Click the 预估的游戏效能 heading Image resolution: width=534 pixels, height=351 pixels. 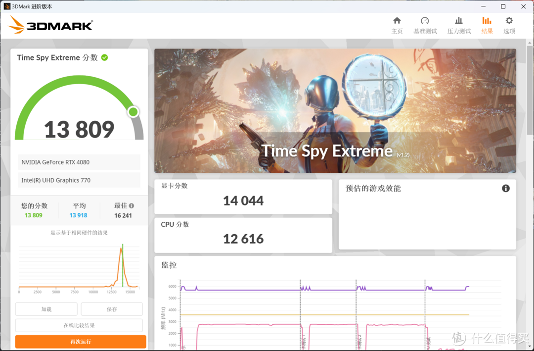(373, 188)
